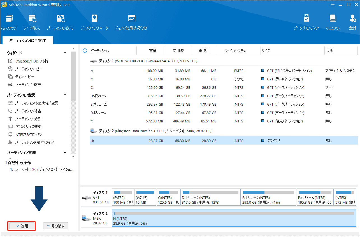Viewport: 360px width, 237px height.
Task: Collapse the パーティション変更 section
Action: (x=65, y=95)
